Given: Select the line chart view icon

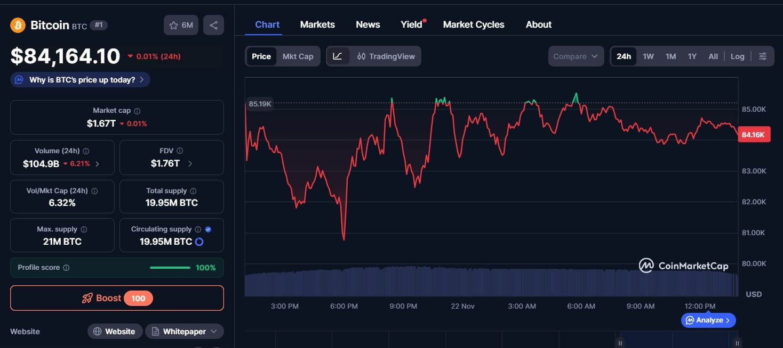Looking at the screenshot, I should [338, 56].
